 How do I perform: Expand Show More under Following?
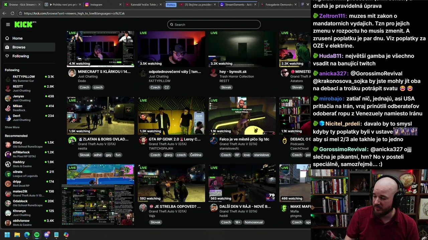[x=12, y=127]
